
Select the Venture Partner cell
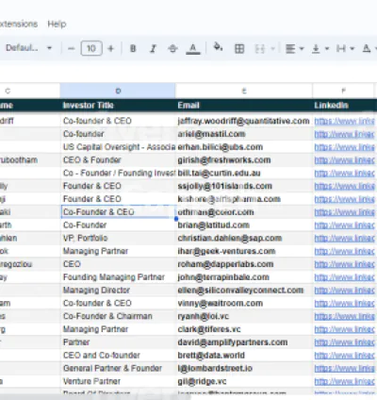(x=118, y=381)
